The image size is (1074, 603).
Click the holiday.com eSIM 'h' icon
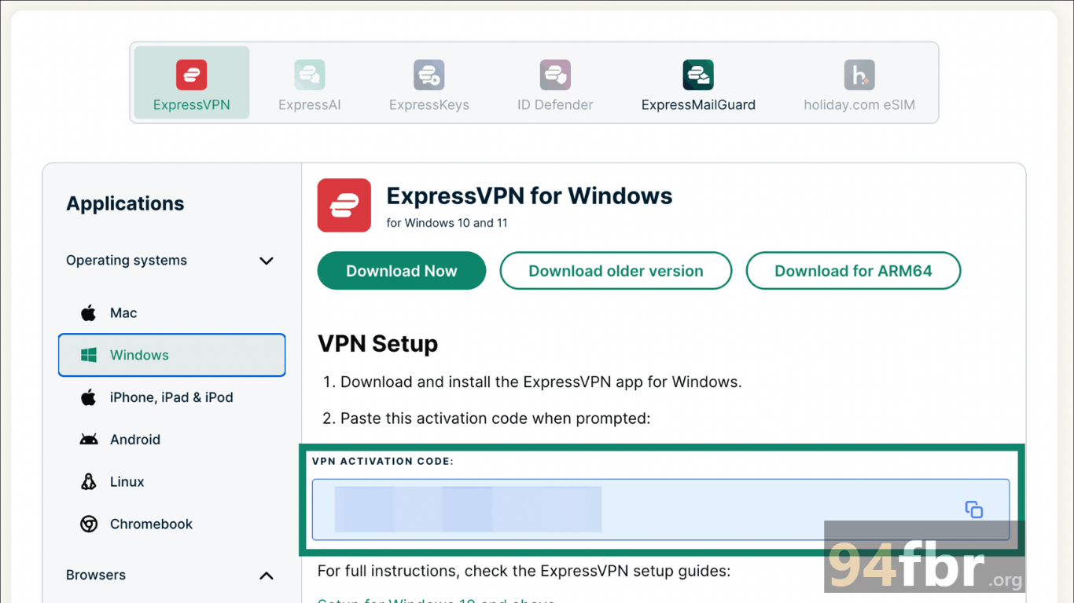click(x=859, y=75)
